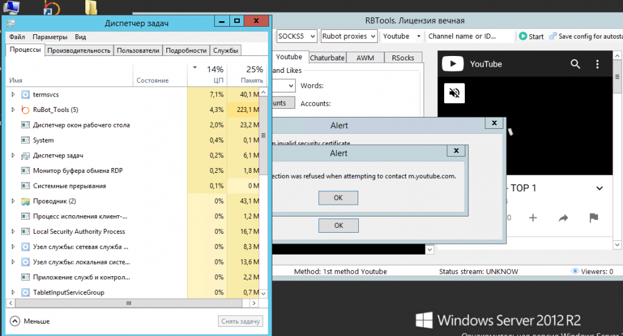623x336 pixels.
Task: Open the SOCKS5 proxy type dropdown
Action: coord(297,36)
